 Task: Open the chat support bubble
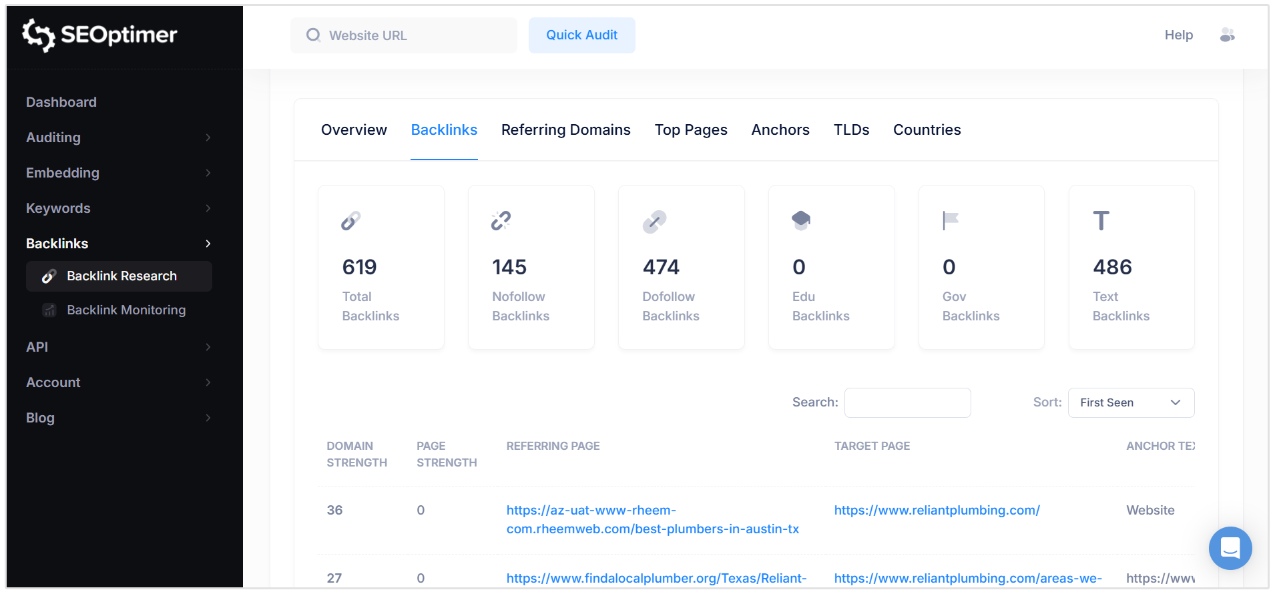pyautogui.click(x=1230, y=548)
